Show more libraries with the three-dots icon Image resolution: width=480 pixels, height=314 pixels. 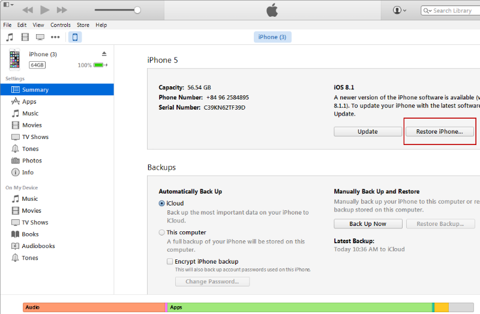pyautogui.click(x=55, y=37)
